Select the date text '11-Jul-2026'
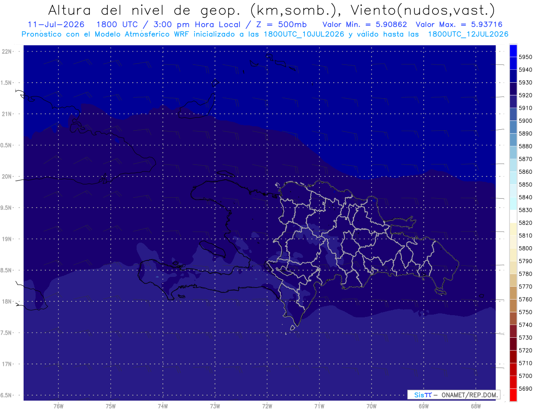 56,24
